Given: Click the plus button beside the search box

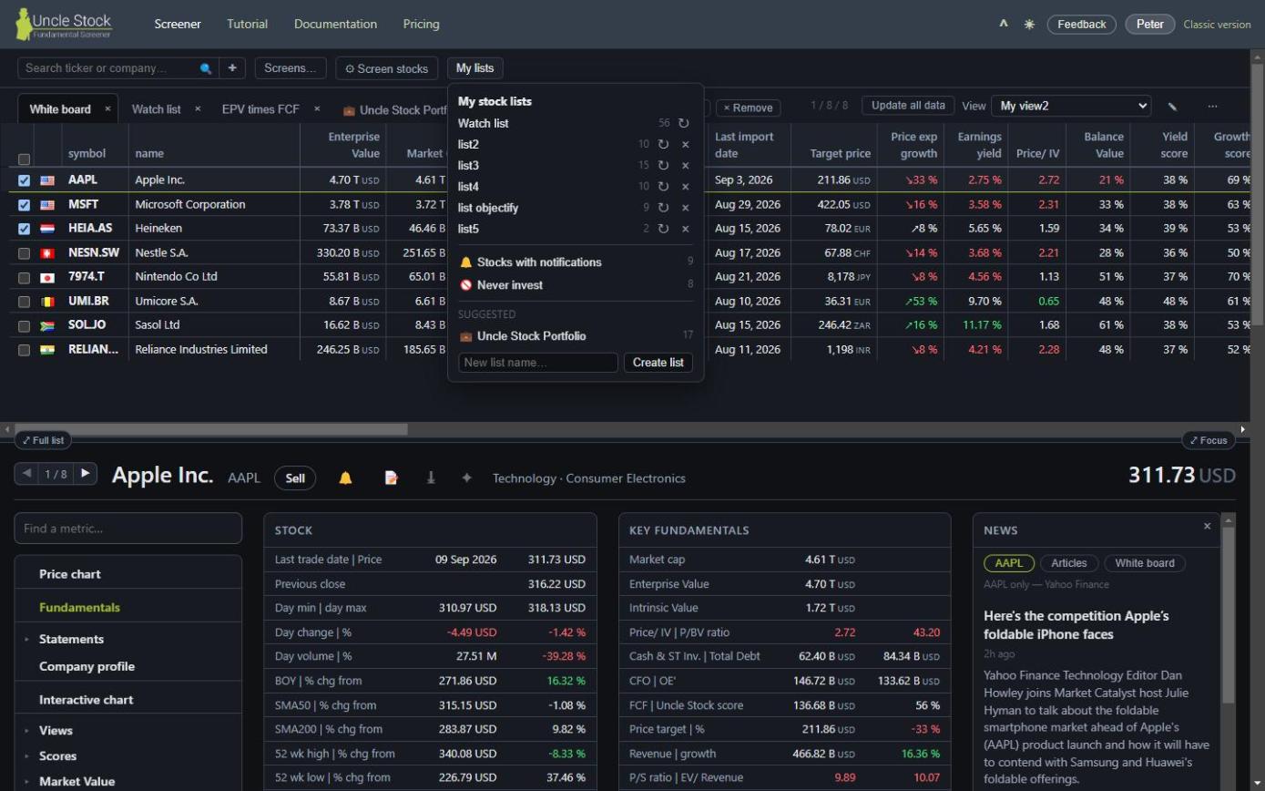Looking at the screenshot, I should coord(232,68).
